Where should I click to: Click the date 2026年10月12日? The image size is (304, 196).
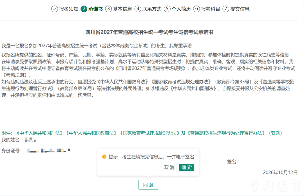(280, 172)
